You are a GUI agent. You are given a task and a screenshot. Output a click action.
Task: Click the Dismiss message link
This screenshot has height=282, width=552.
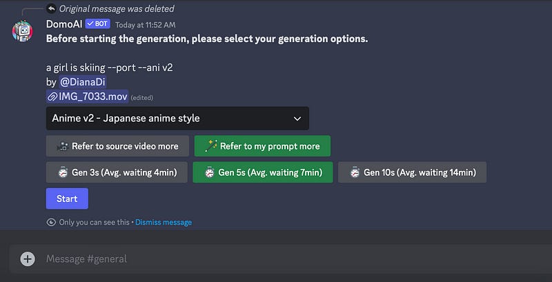tap(164, 222)
